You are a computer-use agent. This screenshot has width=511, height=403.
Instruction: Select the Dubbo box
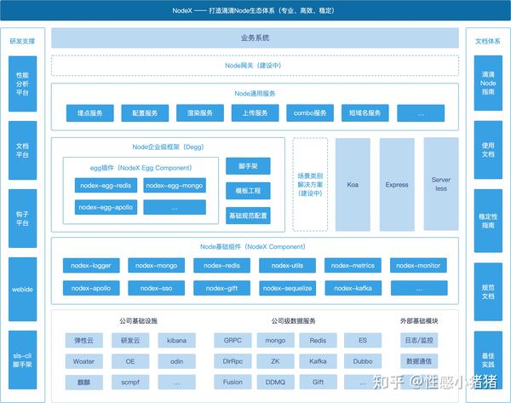coord(363,361)
